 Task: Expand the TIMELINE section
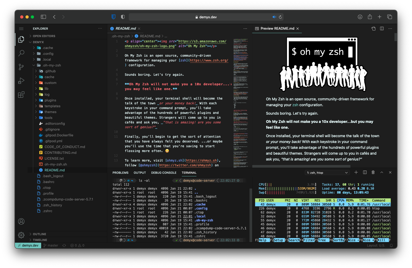tap(67, 240)
